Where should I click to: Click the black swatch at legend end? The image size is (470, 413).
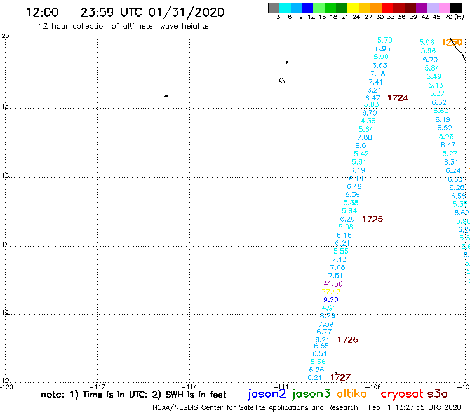click(x=455, y=8)
